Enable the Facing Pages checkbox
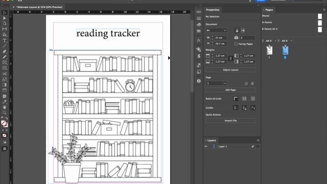Image resolution: width=327 pixels, height=184 pixels. coord(236,44)
